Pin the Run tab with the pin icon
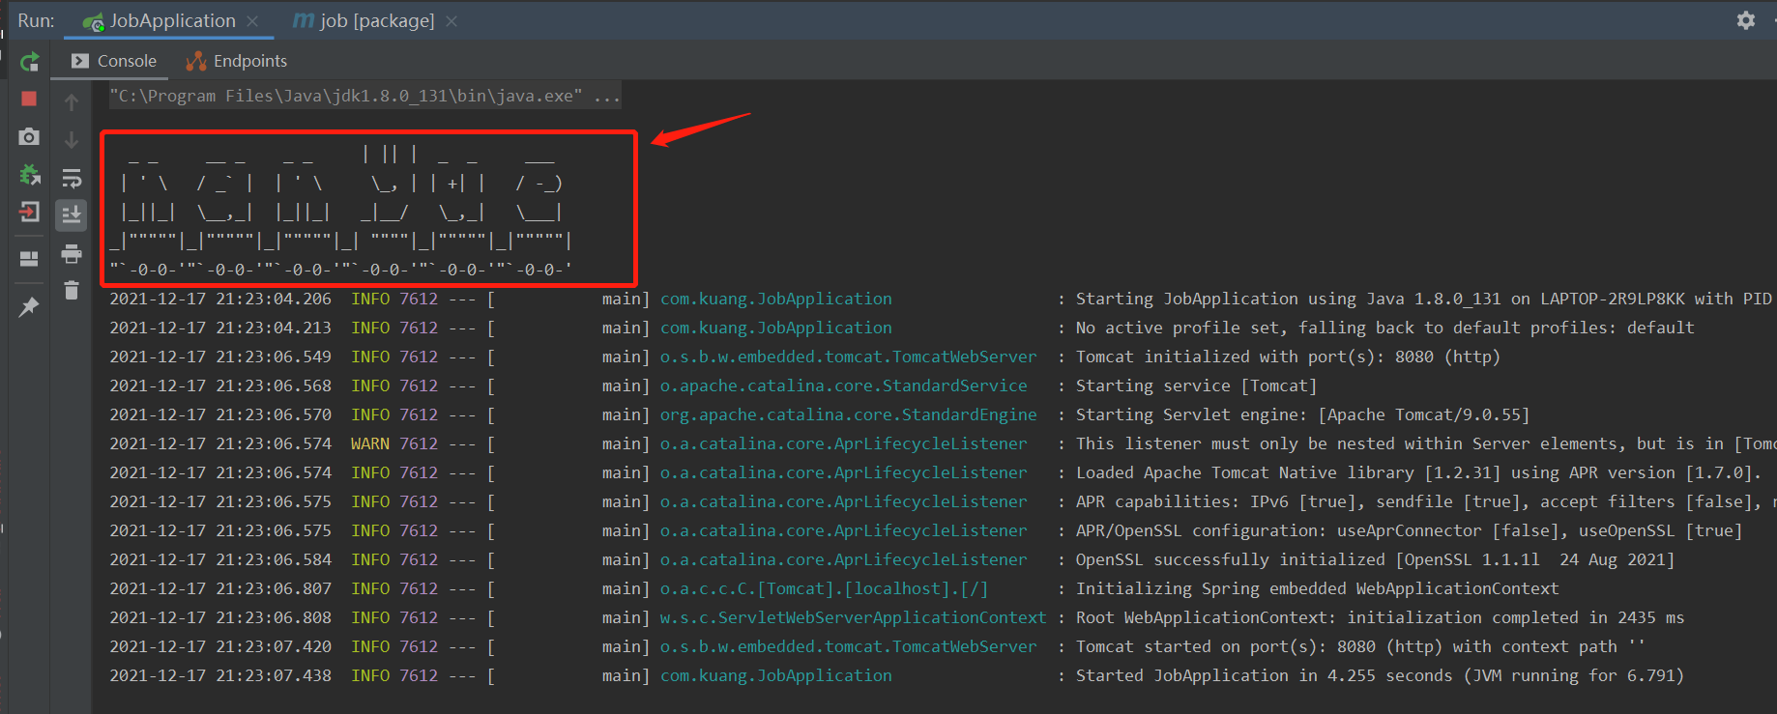Image resolution: width=1777 pixels, height=714 pixels. (x=29, y=307)
